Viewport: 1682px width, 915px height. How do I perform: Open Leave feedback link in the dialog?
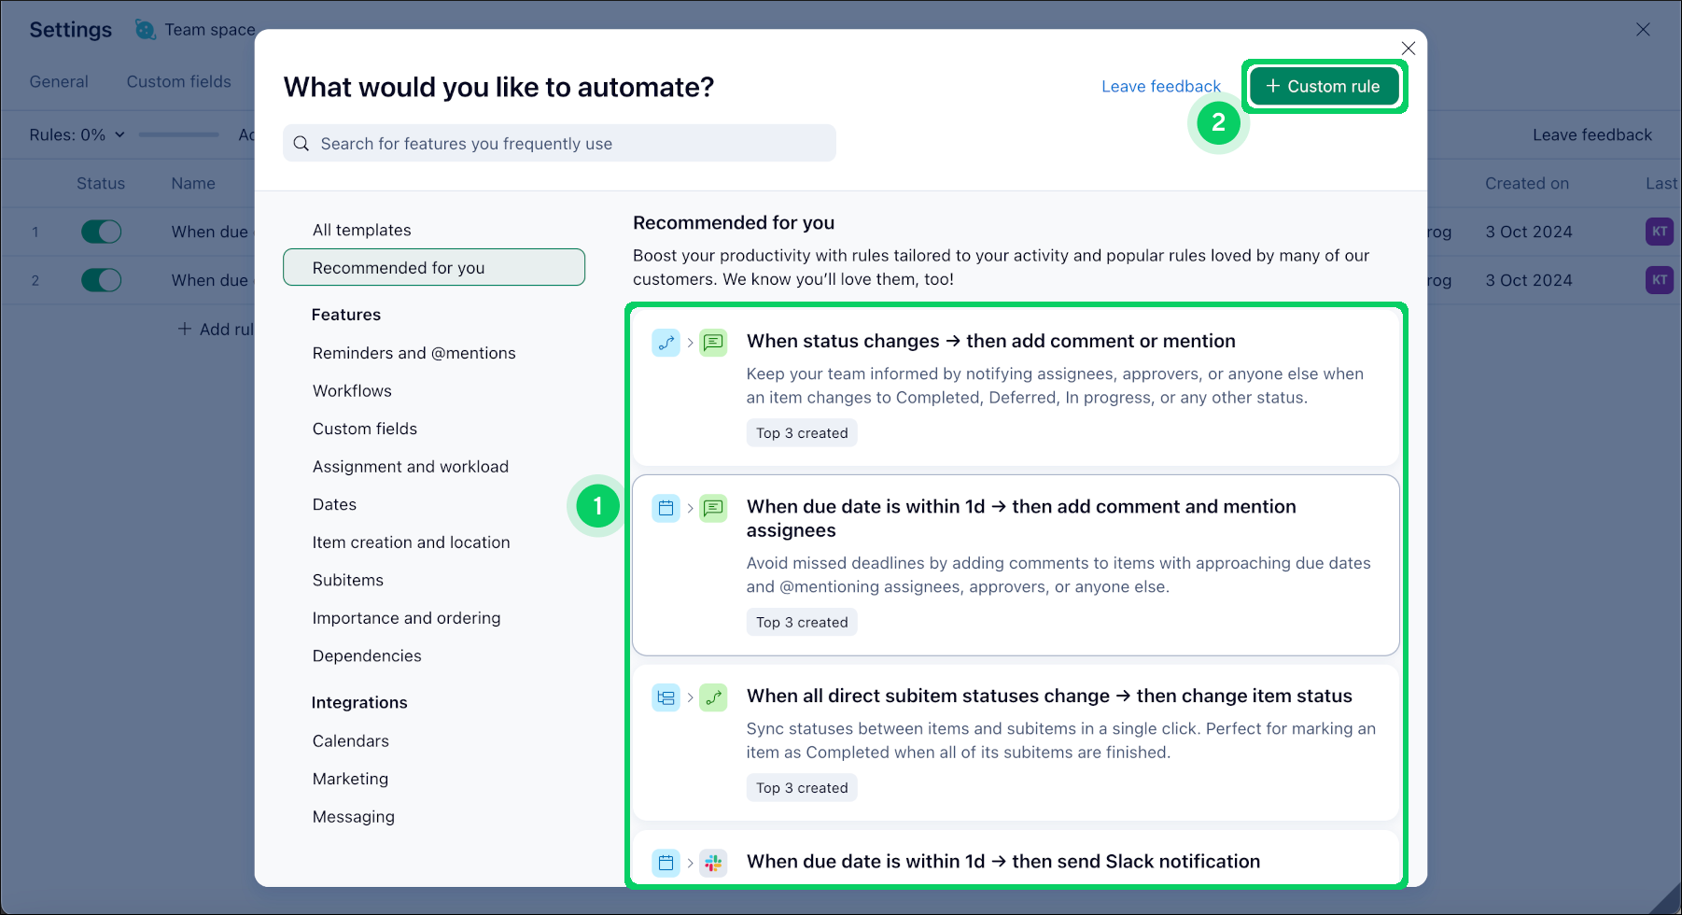tap(1160, 87)
